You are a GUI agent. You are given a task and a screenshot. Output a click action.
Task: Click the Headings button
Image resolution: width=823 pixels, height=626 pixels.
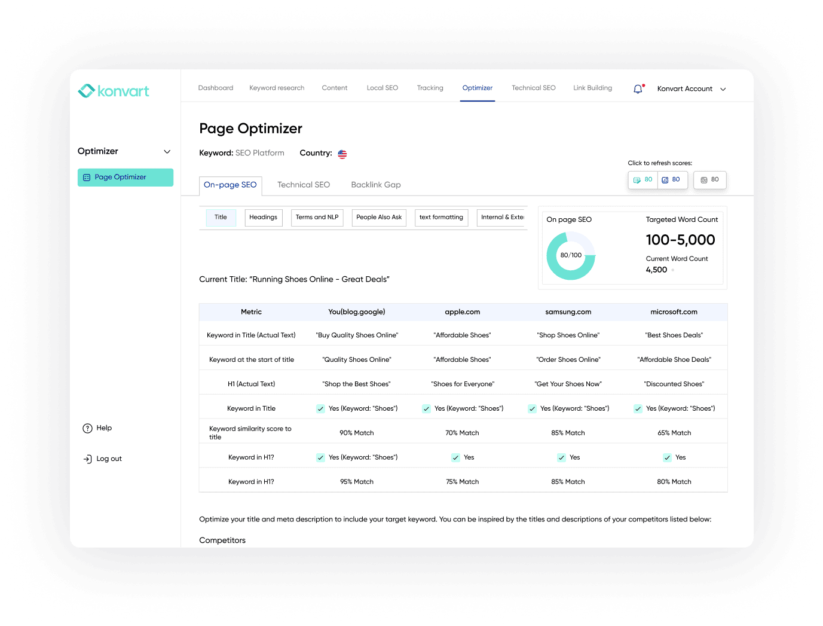[x=264, y=218]
